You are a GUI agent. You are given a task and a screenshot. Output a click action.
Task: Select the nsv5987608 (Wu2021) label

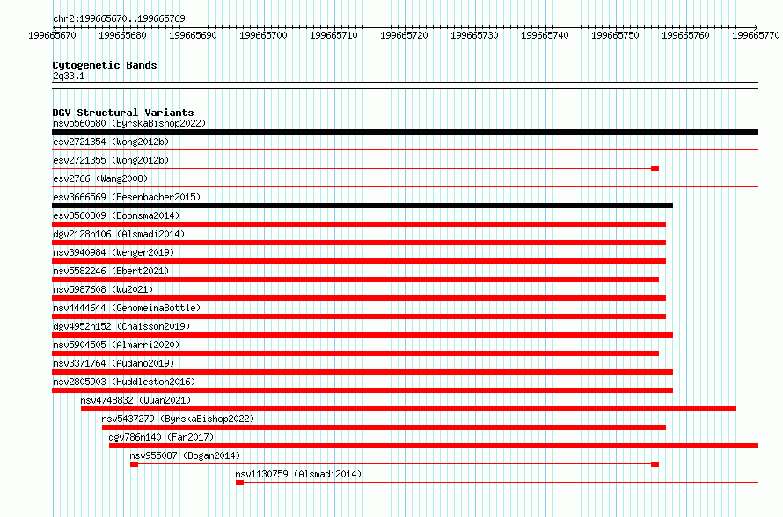pyautogui.click(x=103, y=289)
